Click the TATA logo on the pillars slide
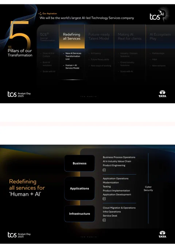 tap(162, 94)
